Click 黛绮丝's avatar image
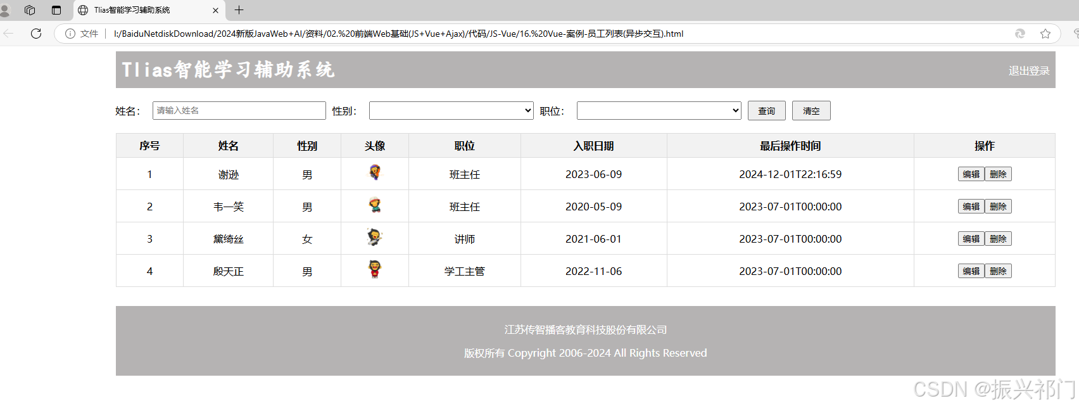1079x408 pixels. point(375,237)
